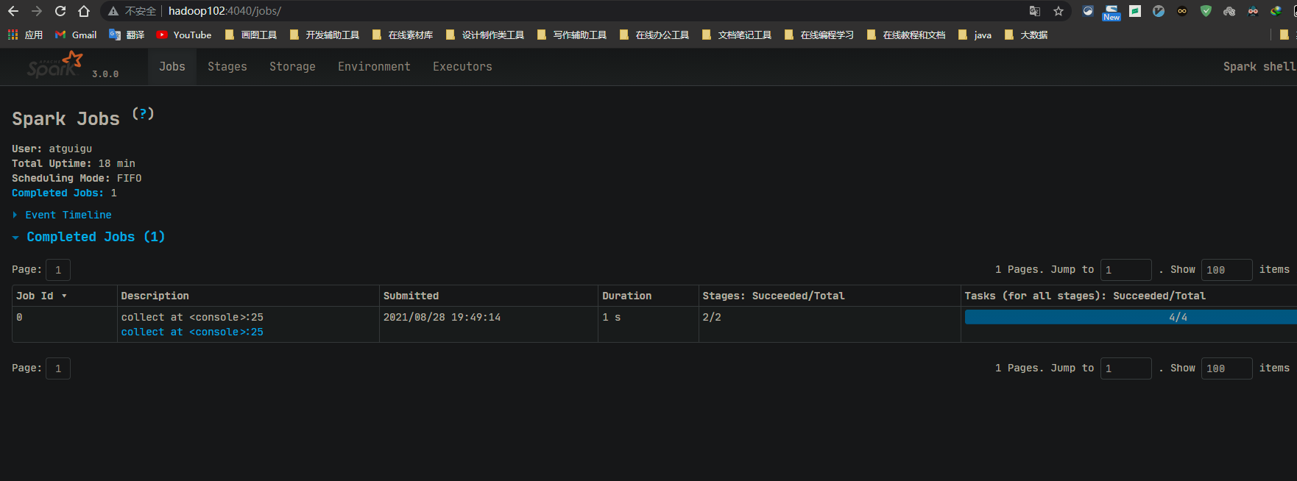This screenshot has height=481, width=1297.
Task: Expand the Event Timeline section
Action: [x=62, y=215]
